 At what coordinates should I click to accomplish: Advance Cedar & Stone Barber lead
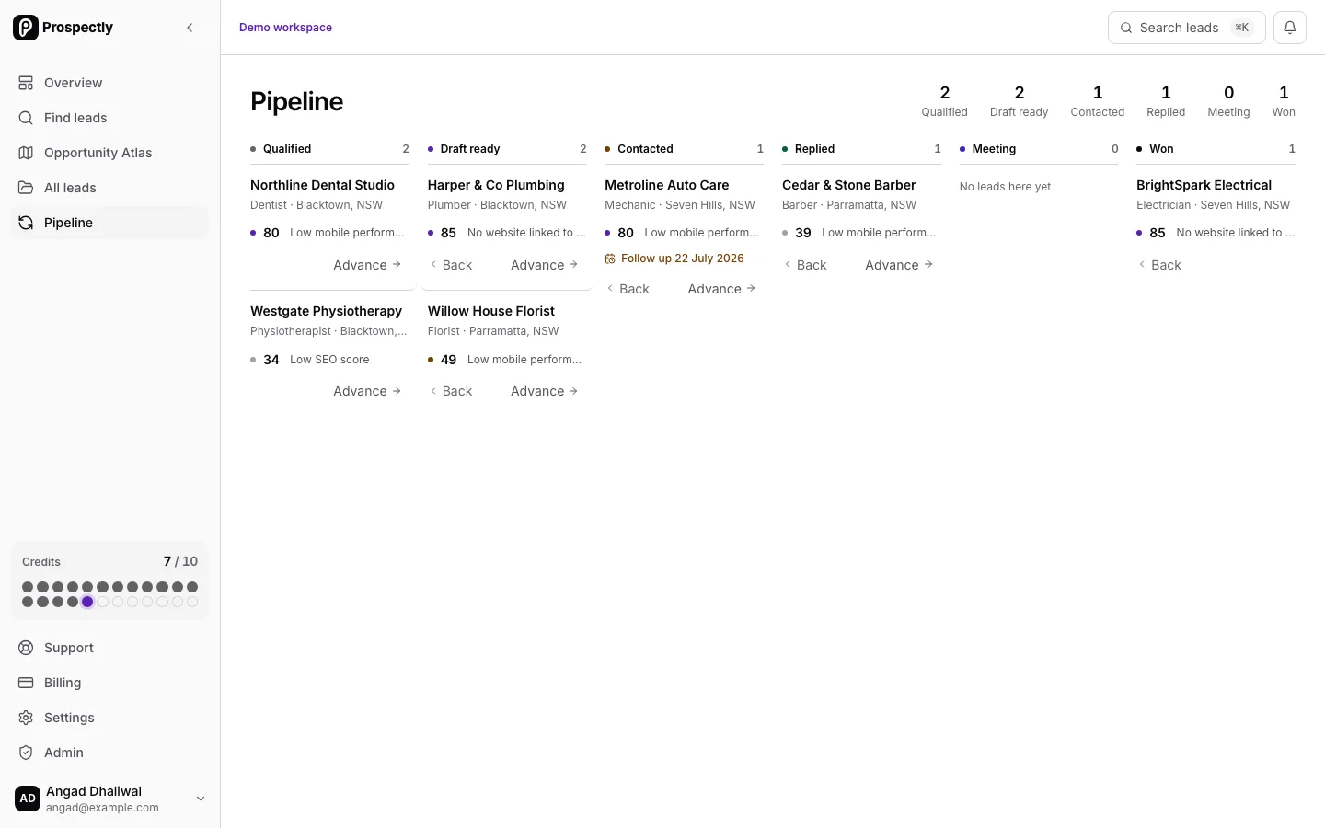click(900, 265)
